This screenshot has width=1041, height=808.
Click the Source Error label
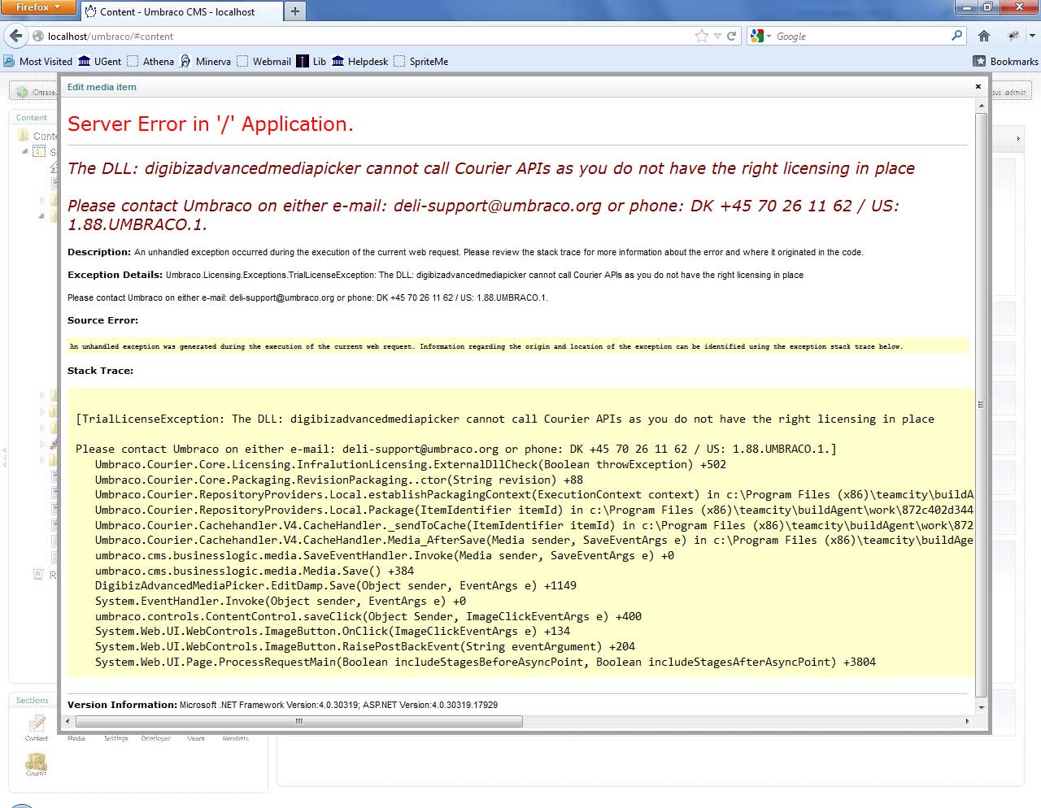[x=103, y=320]
